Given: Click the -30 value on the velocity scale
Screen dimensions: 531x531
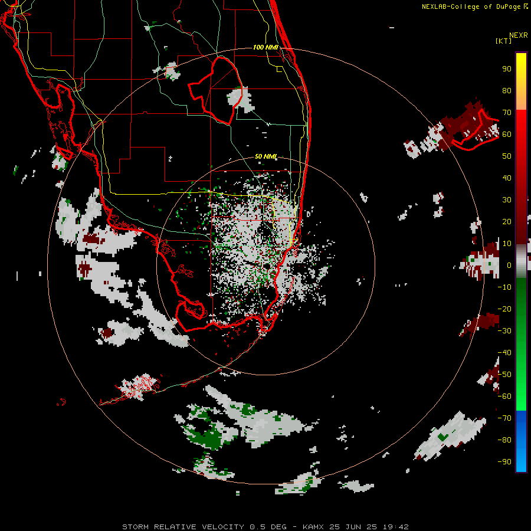Looking at the screenshot, I should (x=504, y=331).
